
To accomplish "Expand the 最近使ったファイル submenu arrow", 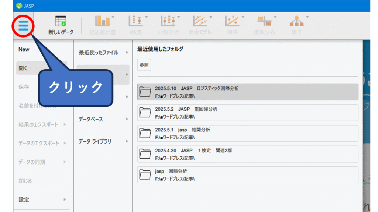I will (x=127, y=52).
